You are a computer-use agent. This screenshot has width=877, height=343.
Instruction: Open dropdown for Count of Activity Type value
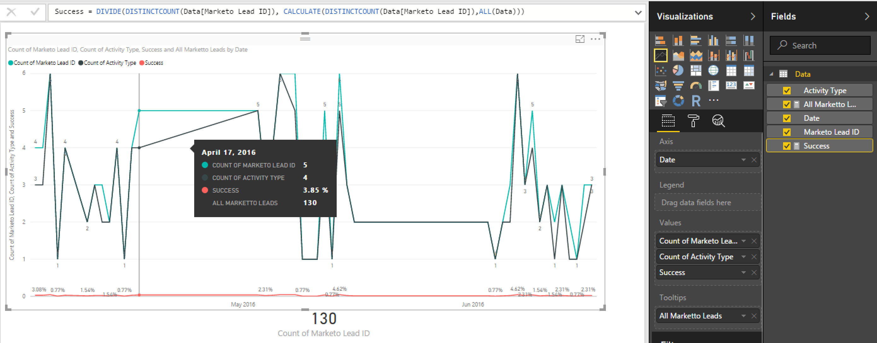744,257
